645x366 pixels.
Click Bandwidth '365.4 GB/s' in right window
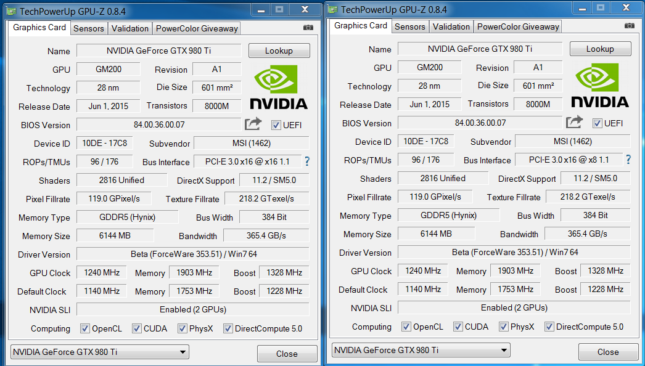(588, 234)
